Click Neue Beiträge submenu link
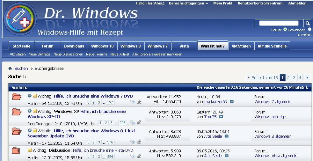This screenshot has width=313, height=161. click(40, 54)
